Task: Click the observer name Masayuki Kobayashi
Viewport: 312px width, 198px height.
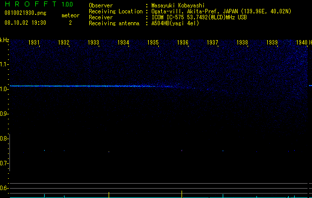Action: (x=178, y=5)
